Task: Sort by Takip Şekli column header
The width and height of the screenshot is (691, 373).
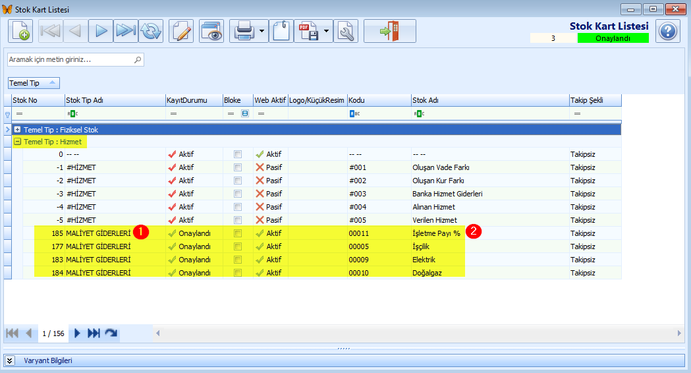Action: tap(595, 100)
